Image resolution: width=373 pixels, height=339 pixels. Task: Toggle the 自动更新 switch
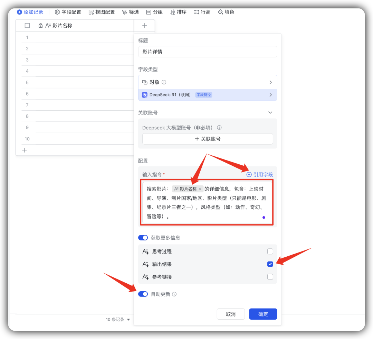click(x=143, y=294)
